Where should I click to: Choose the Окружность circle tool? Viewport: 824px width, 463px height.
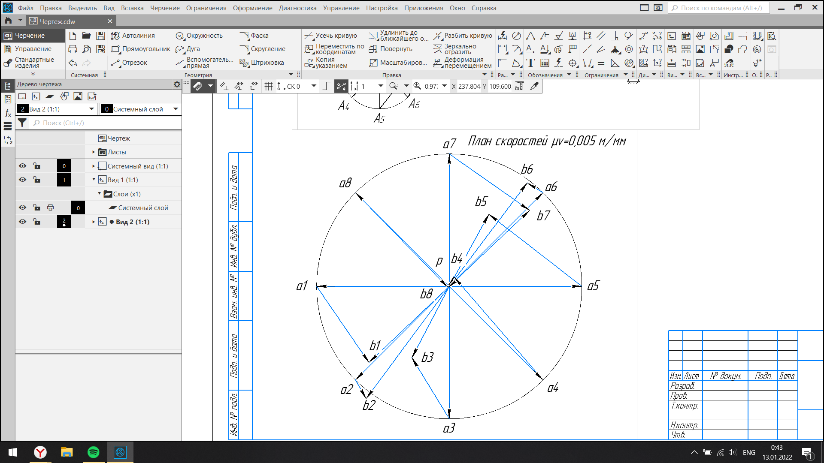199,36
